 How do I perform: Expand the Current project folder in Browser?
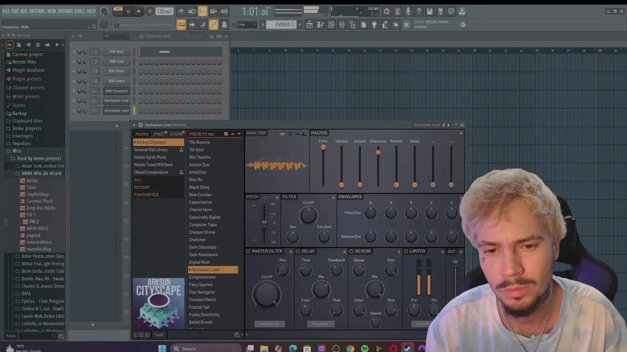click(27, 54)
